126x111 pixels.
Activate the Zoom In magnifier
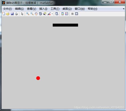click(28, 14)
